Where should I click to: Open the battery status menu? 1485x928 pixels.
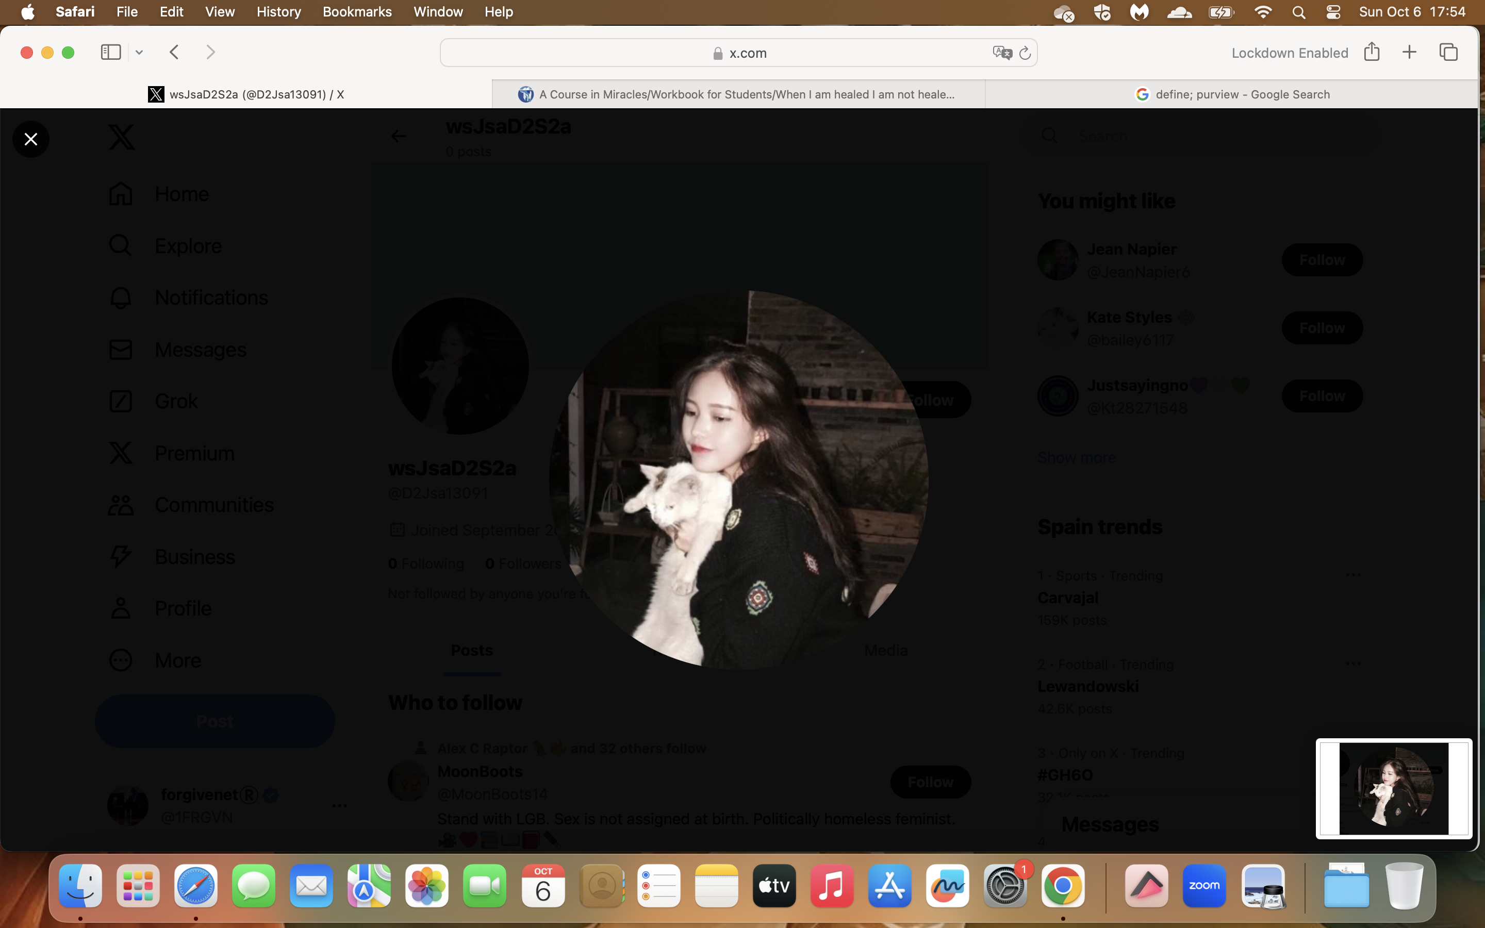coord(1221,12)
